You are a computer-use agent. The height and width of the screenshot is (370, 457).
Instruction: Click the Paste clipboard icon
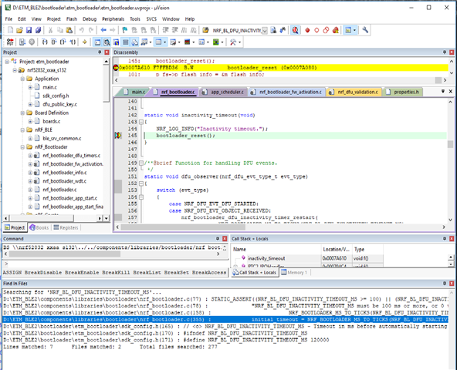[x=69, y=30]
